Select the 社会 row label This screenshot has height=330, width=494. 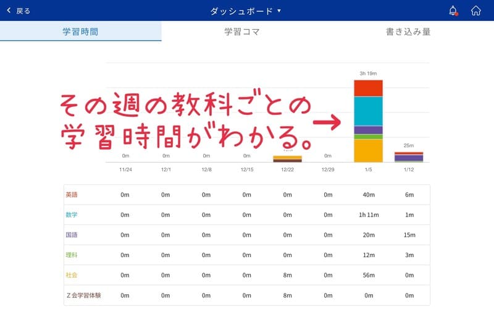coord(72,275)
